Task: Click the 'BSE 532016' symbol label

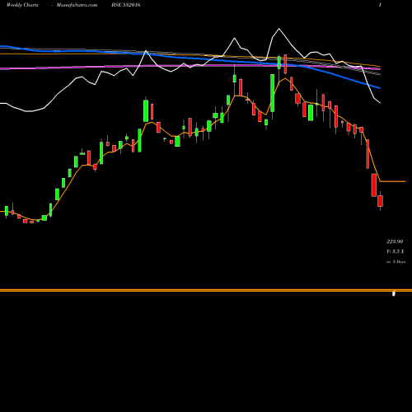Action: pyautogui.click(x=126, y=5)
